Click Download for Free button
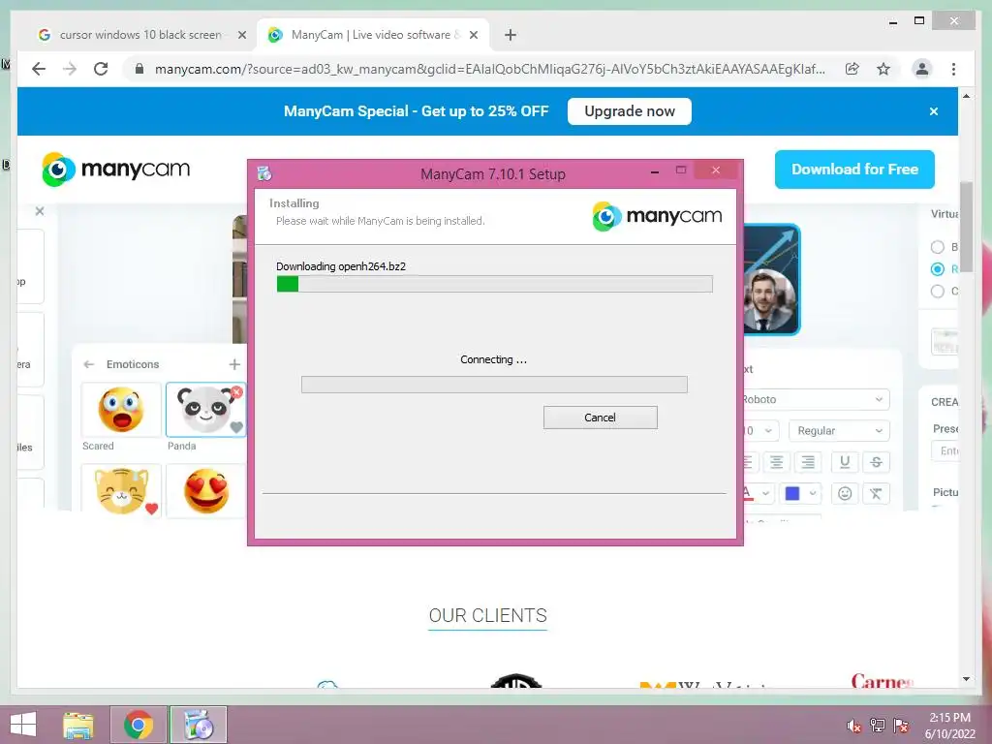This screenshot has height=744, width=992. click(854, 170)
